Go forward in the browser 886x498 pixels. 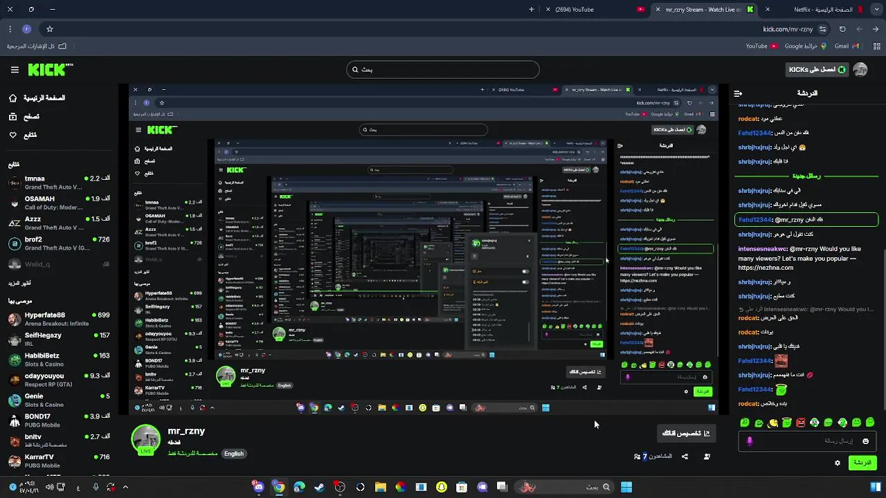coord(859,29)
